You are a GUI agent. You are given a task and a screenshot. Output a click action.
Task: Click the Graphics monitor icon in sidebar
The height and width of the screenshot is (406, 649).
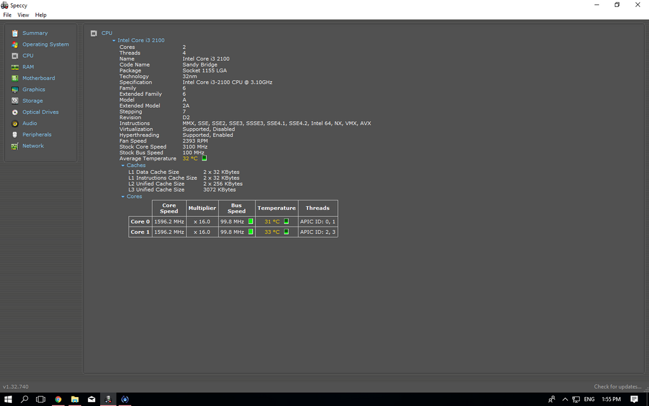pos(15,89)
